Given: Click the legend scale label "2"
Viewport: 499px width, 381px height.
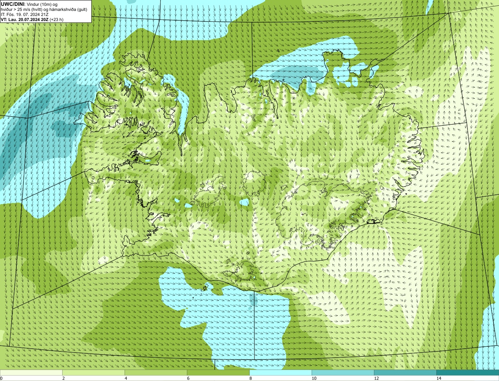Looking at the screenshot, I should (x=63, y=378).
